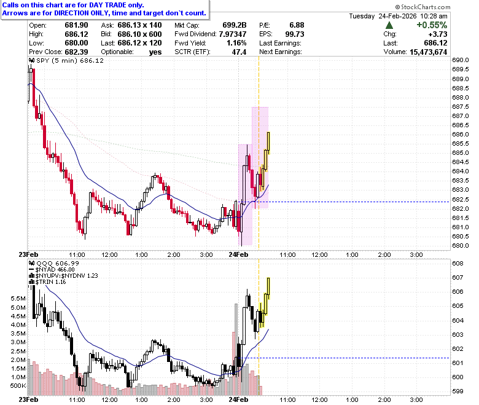Screen dimensions: 479x405
Task: Click the Open value 681.90
Action: pos(76,25)
